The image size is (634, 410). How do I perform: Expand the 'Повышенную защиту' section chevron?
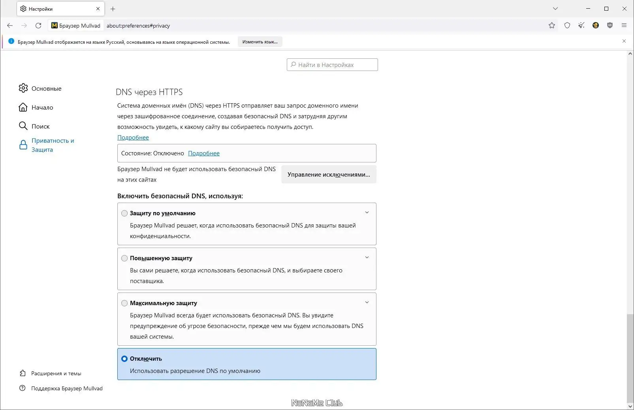pyautogui.click(x=367, y=257)
